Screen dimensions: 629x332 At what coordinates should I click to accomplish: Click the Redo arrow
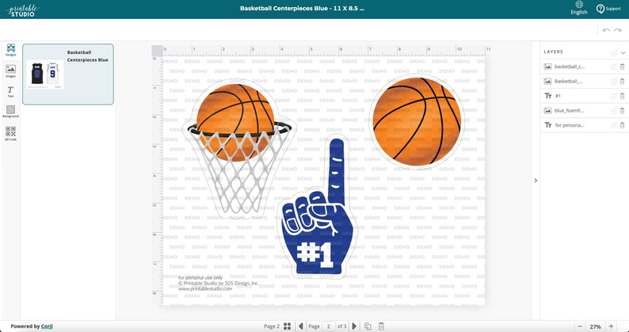pyautogui.click(x=618, y=31)
